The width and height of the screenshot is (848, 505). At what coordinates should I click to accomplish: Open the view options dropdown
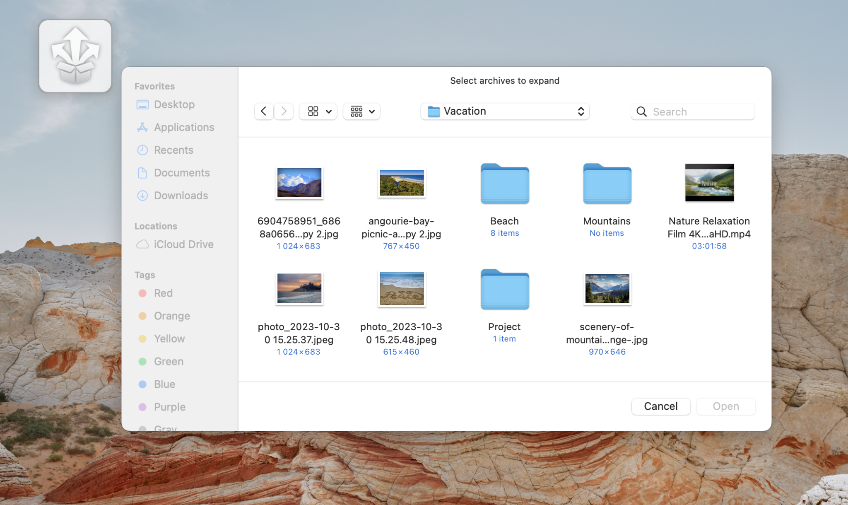click(317, 111)
